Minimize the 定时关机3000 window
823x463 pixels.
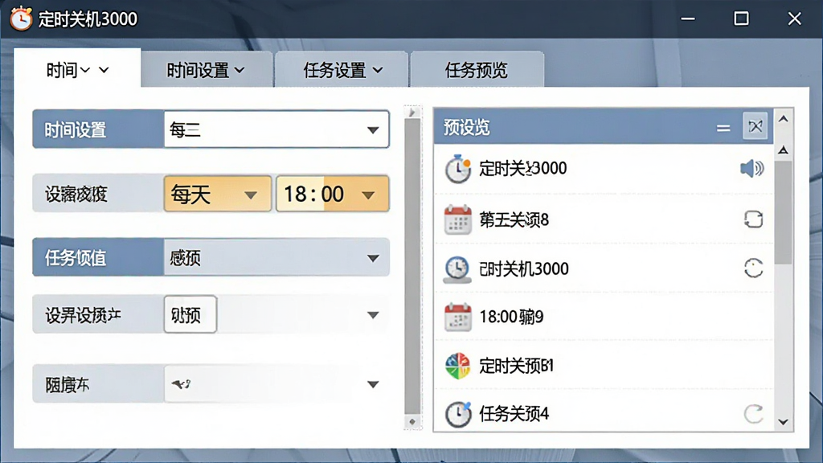pyautogui.click(x=688, y=19)
